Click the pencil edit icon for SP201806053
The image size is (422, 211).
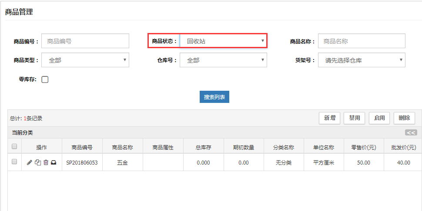pos(29,162)
